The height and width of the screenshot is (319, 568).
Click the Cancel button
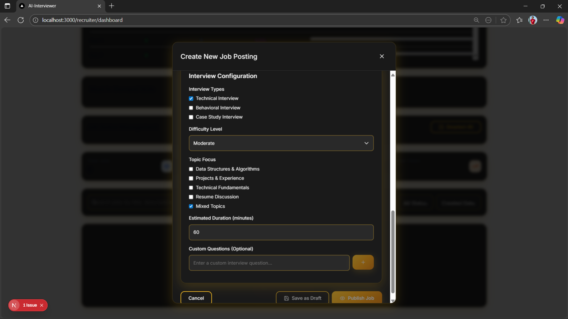click(196, 298)
